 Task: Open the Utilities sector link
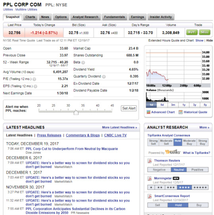8,10
